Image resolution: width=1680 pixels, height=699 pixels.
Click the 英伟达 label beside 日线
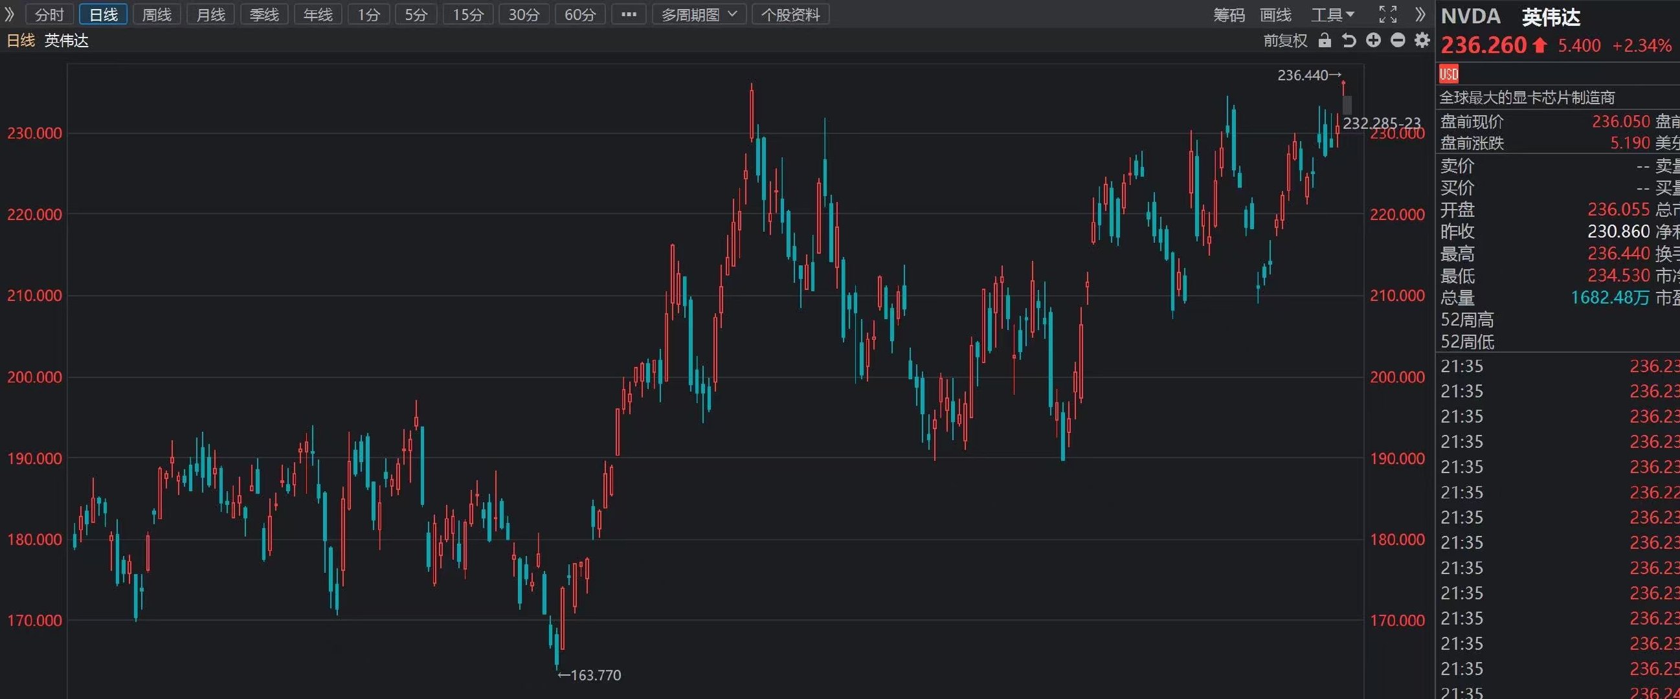tap(67, 40)
